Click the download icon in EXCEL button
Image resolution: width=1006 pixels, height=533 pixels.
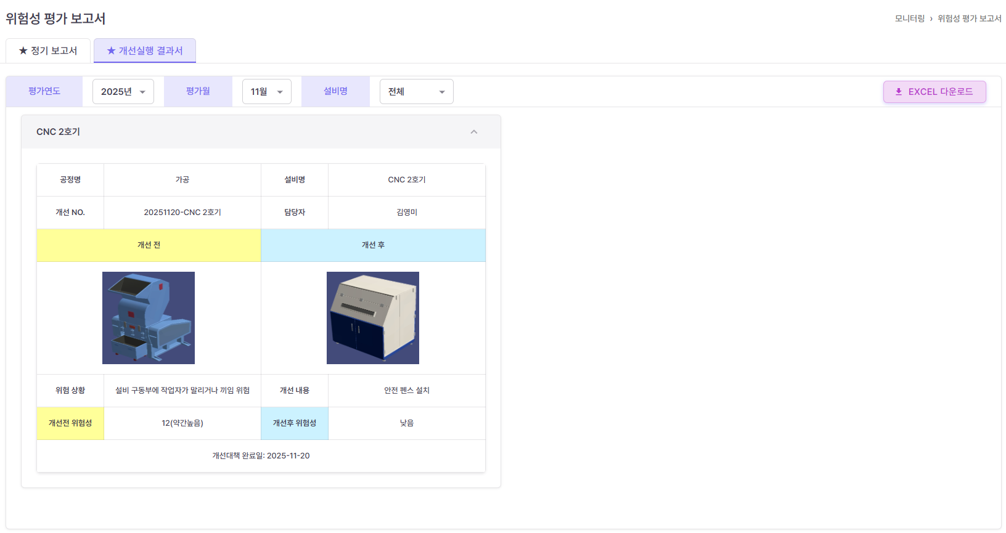[899, 92]
